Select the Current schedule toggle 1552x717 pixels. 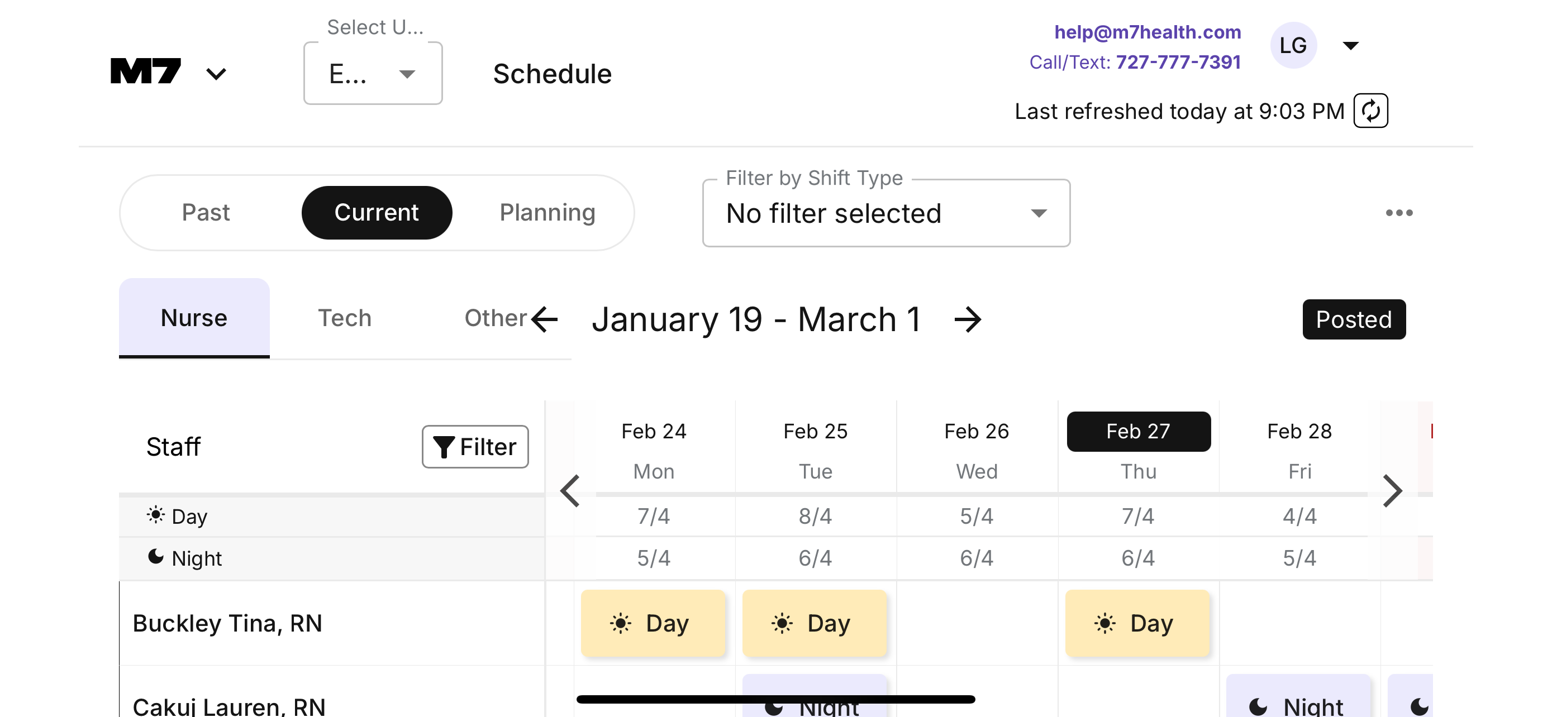point(376,213)
